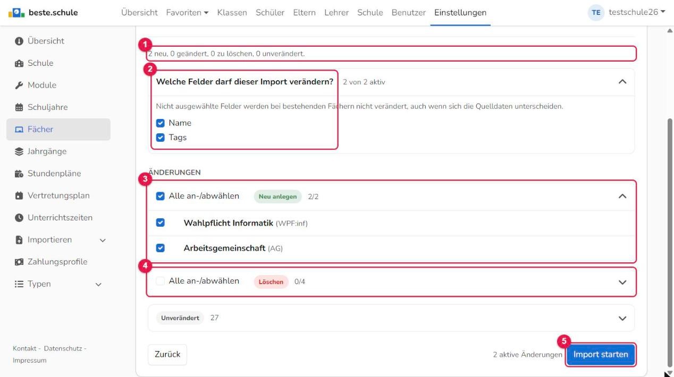This screenshot has height=377, width=674.
Task: Uncheck Arbeitsgemeinschaft checkbox
Action: [x=160, y=248]
